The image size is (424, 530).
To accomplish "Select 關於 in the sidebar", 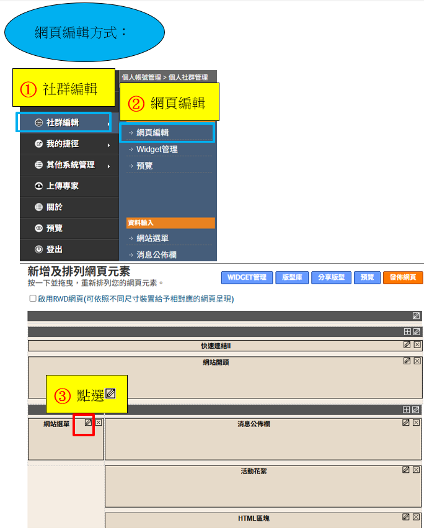I will tap(69, 207).
